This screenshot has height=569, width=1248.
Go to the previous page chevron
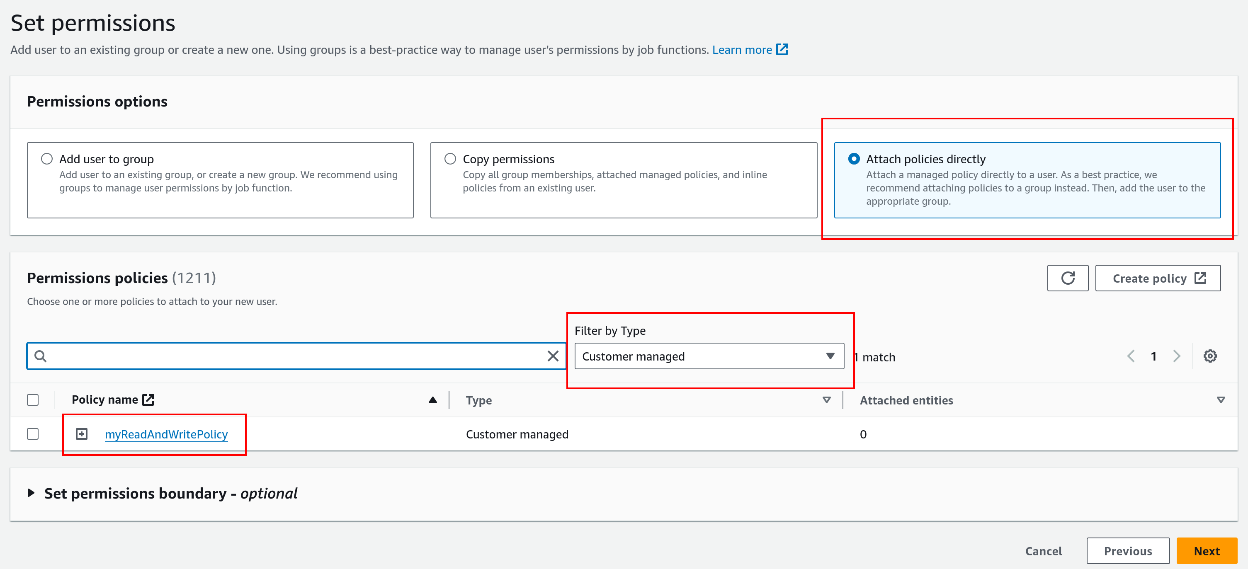[1131, 356]
